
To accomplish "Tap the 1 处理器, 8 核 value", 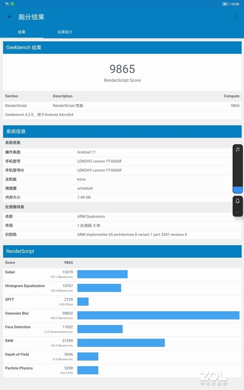I will (88, 225).
